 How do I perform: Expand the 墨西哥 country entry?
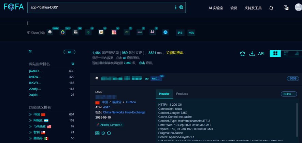(x=30, y=138)
